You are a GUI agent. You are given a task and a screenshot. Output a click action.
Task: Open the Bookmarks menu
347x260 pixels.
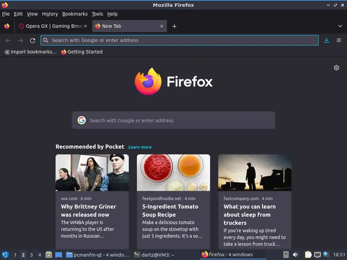coord(75,14)
